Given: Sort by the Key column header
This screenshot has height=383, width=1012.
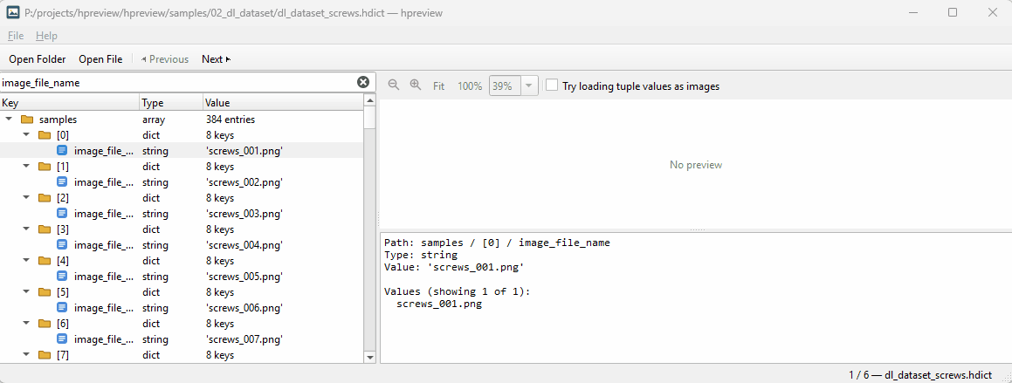Looking at the screenshot, I should [x=70, y=103].
